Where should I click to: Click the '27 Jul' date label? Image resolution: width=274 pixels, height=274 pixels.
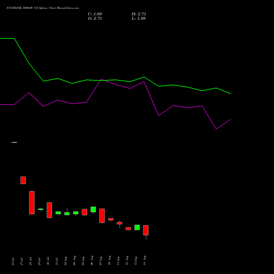click(21, 261)
